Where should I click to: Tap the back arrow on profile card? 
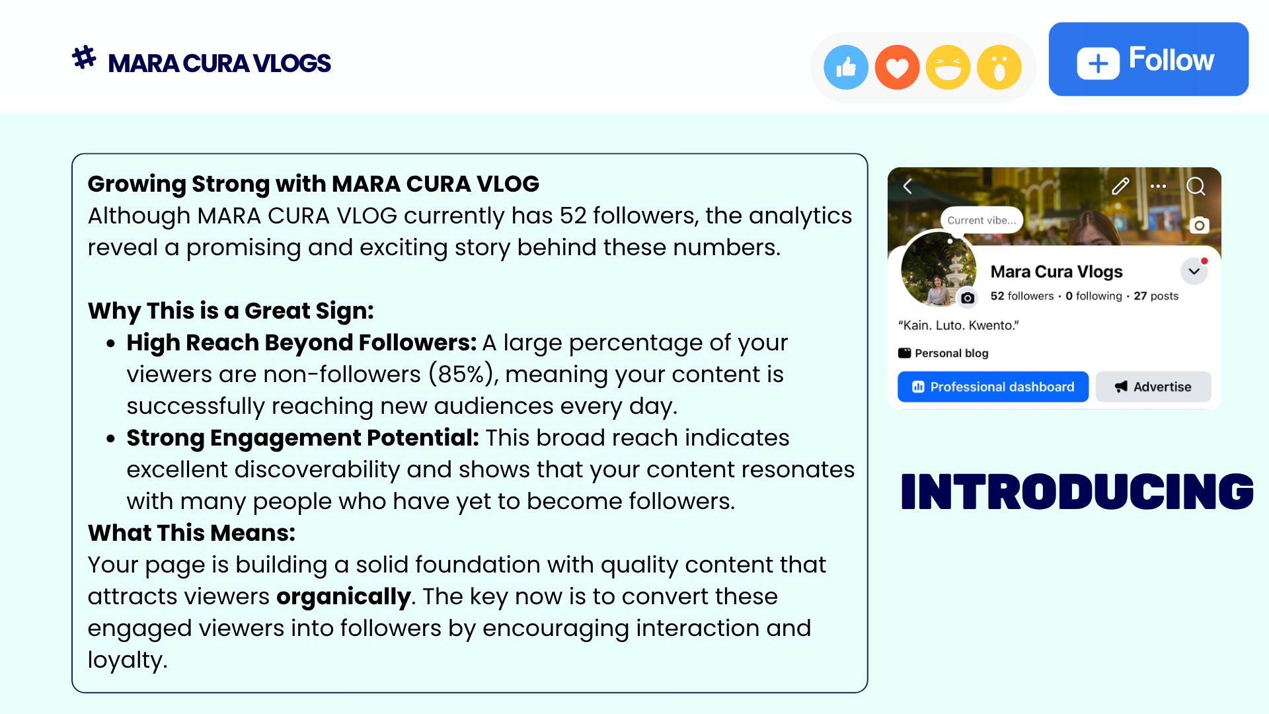tap(908, 186)
